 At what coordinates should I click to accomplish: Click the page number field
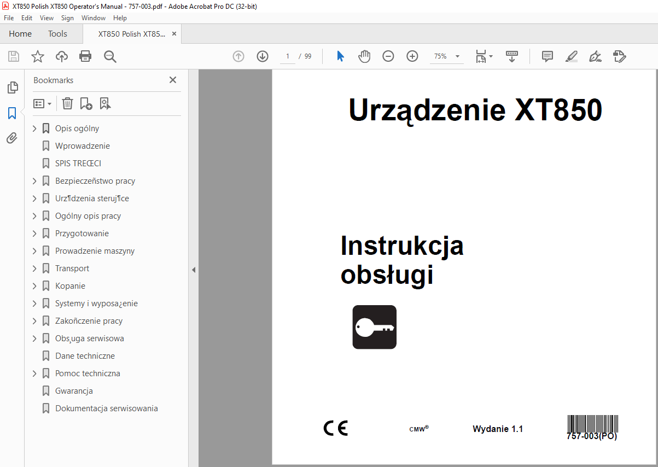coord(287,56)
